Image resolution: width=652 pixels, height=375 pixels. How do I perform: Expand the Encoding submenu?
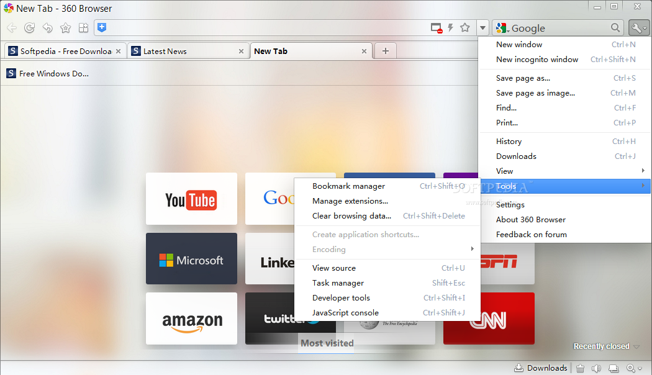pyautogui.click(x=387, y=250)
